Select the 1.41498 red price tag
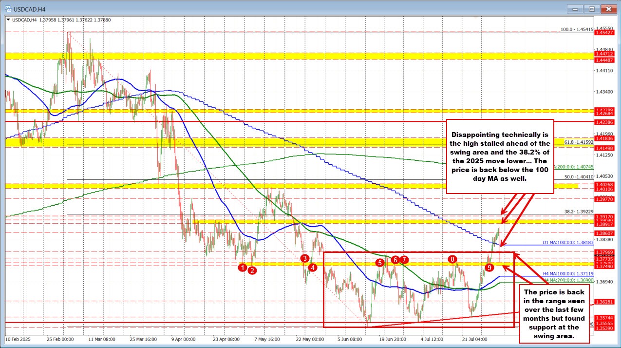621x348 pixels. pos(605,148)
